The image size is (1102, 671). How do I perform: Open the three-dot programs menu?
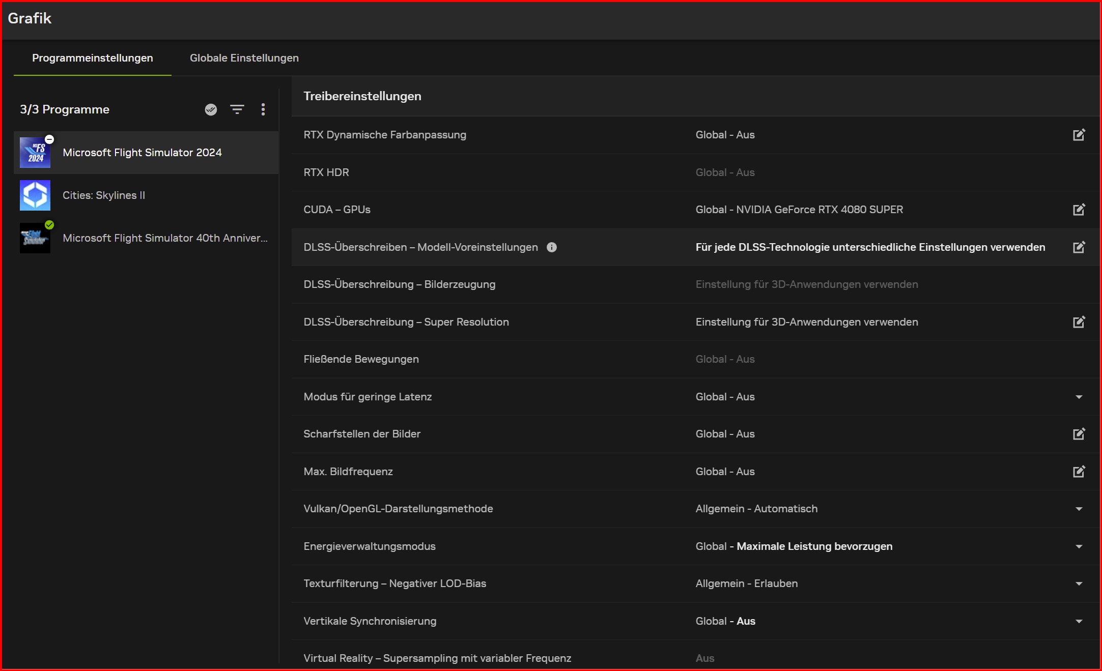263,109
